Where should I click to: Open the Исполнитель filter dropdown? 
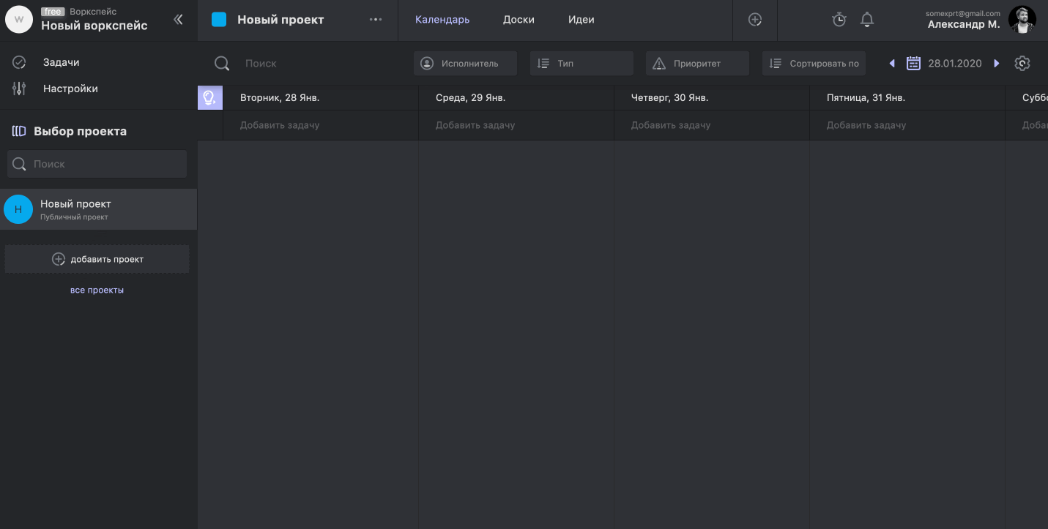(x=465, y=64)
